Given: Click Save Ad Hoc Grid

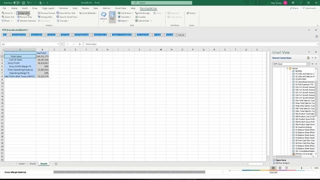Looking at the screenshot, I should 66,13.
